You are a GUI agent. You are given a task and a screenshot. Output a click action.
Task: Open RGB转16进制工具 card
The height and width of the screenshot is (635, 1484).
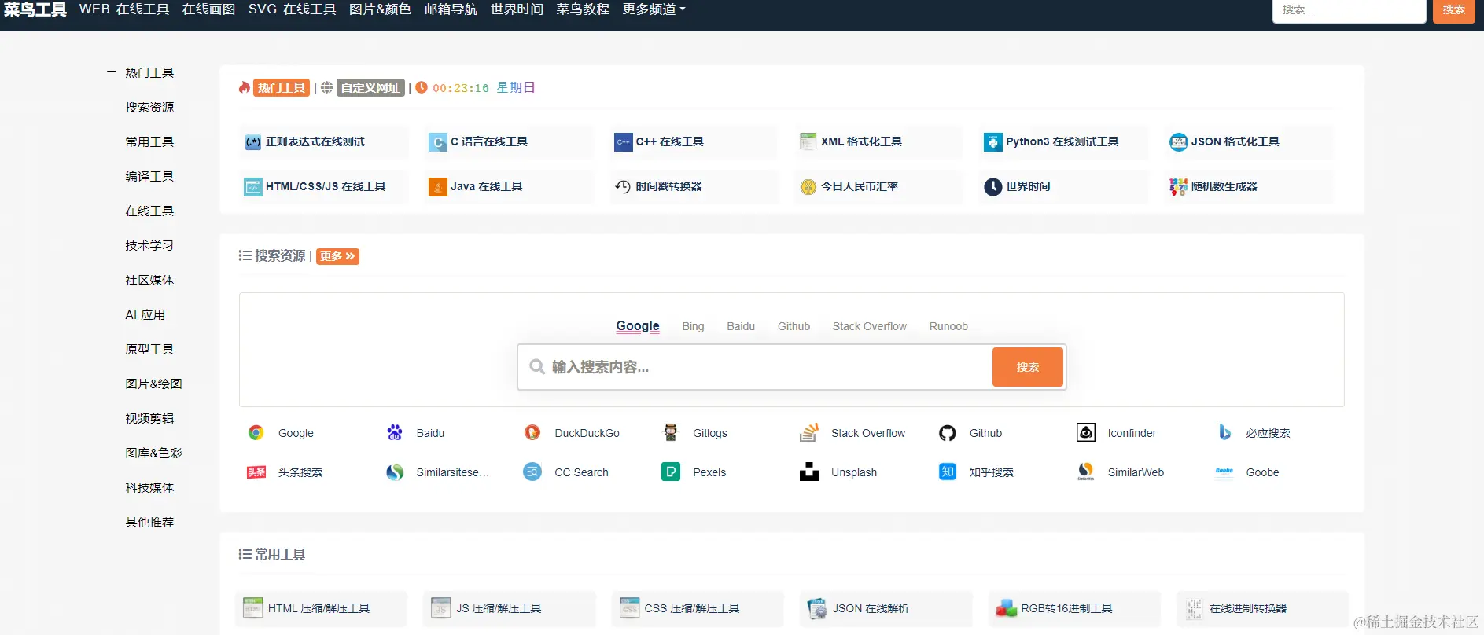[x=1074, y=608]
